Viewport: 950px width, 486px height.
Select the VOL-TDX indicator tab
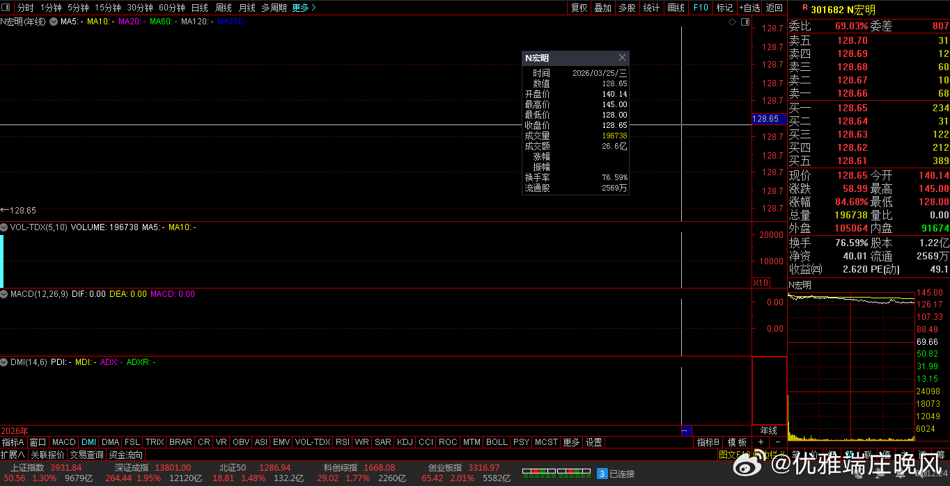[313, 442]
